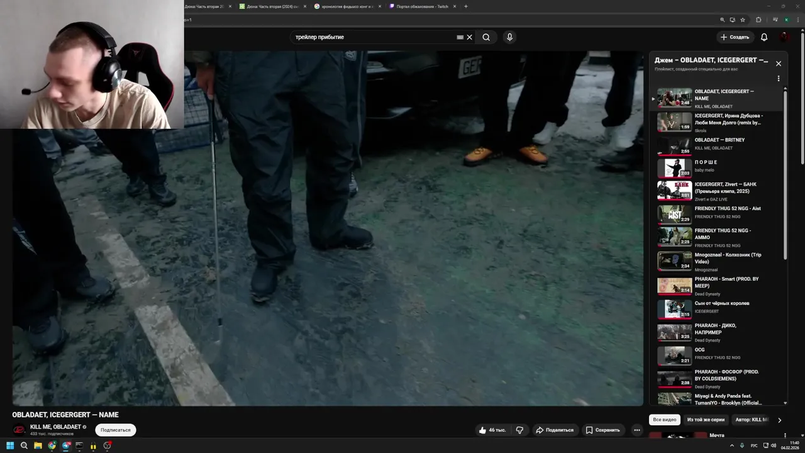The image size is (805, 453).
Task: Open the playlist three-dot options menu
Action: pyautogui.click(x=779, y=79)
